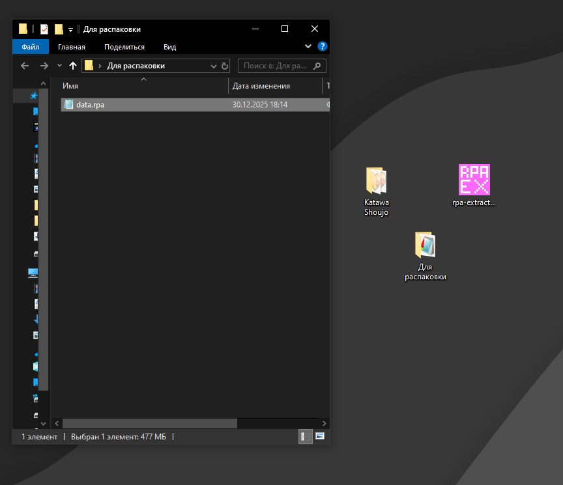Go up one folder level
The height and width of the screenshot is (485, 563).
[73, 66]
